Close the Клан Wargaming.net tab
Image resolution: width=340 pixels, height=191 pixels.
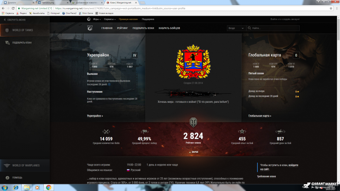pyautogui.click(x=136, y=3)
